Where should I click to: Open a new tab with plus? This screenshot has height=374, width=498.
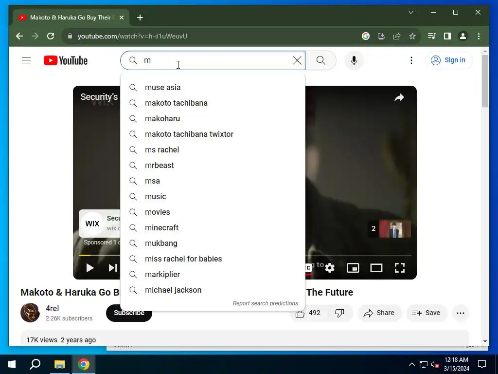tap(140, 18)
